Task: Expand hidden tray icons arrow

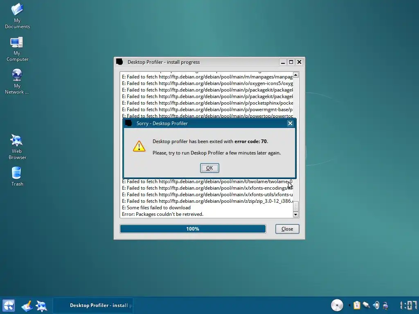Action: point(349,305)
